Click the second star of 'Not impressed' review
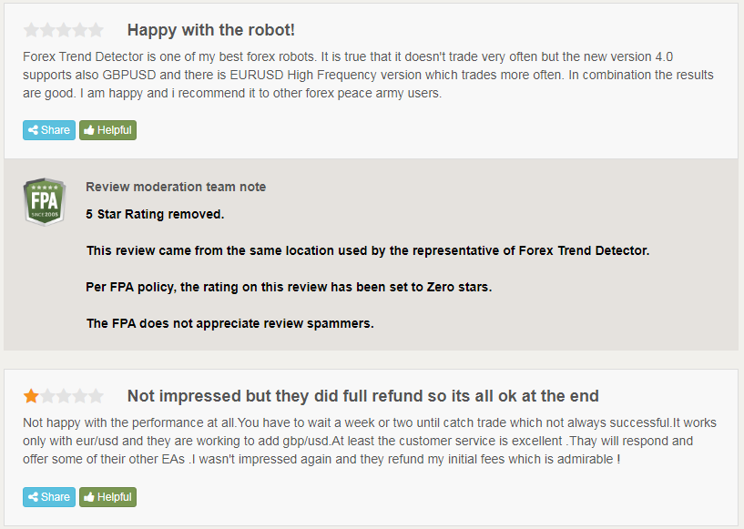The width and height of the screenshot is (744, 529). [x=47, y=396]
